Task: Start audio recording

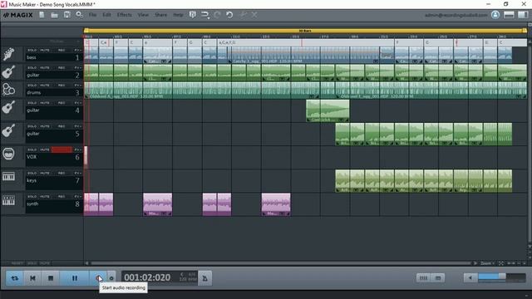Action: [98, 278]
